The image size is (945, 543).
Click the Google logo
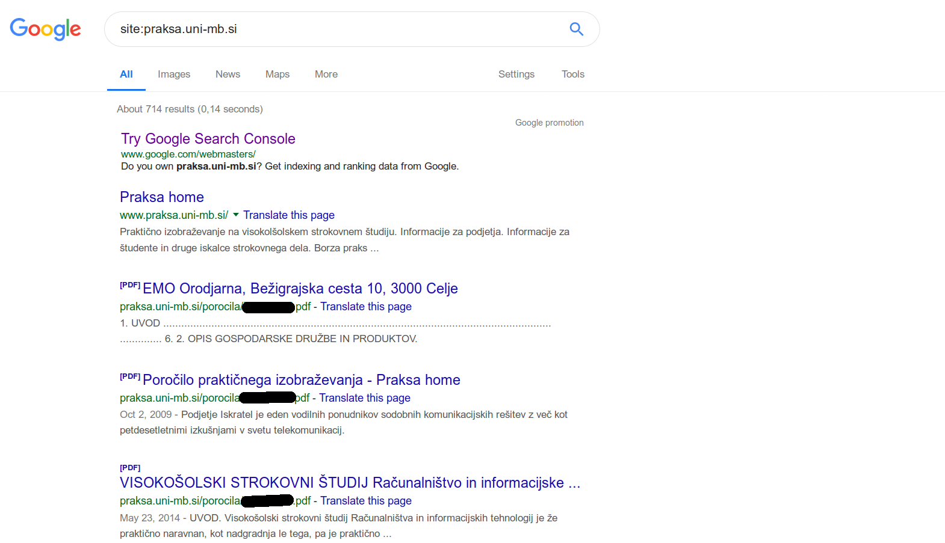click(45, 29)
